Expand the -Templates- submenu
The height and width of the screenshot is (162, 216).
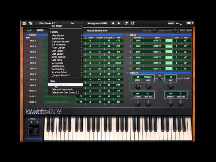pyautogui.click(x=65, y=35)
